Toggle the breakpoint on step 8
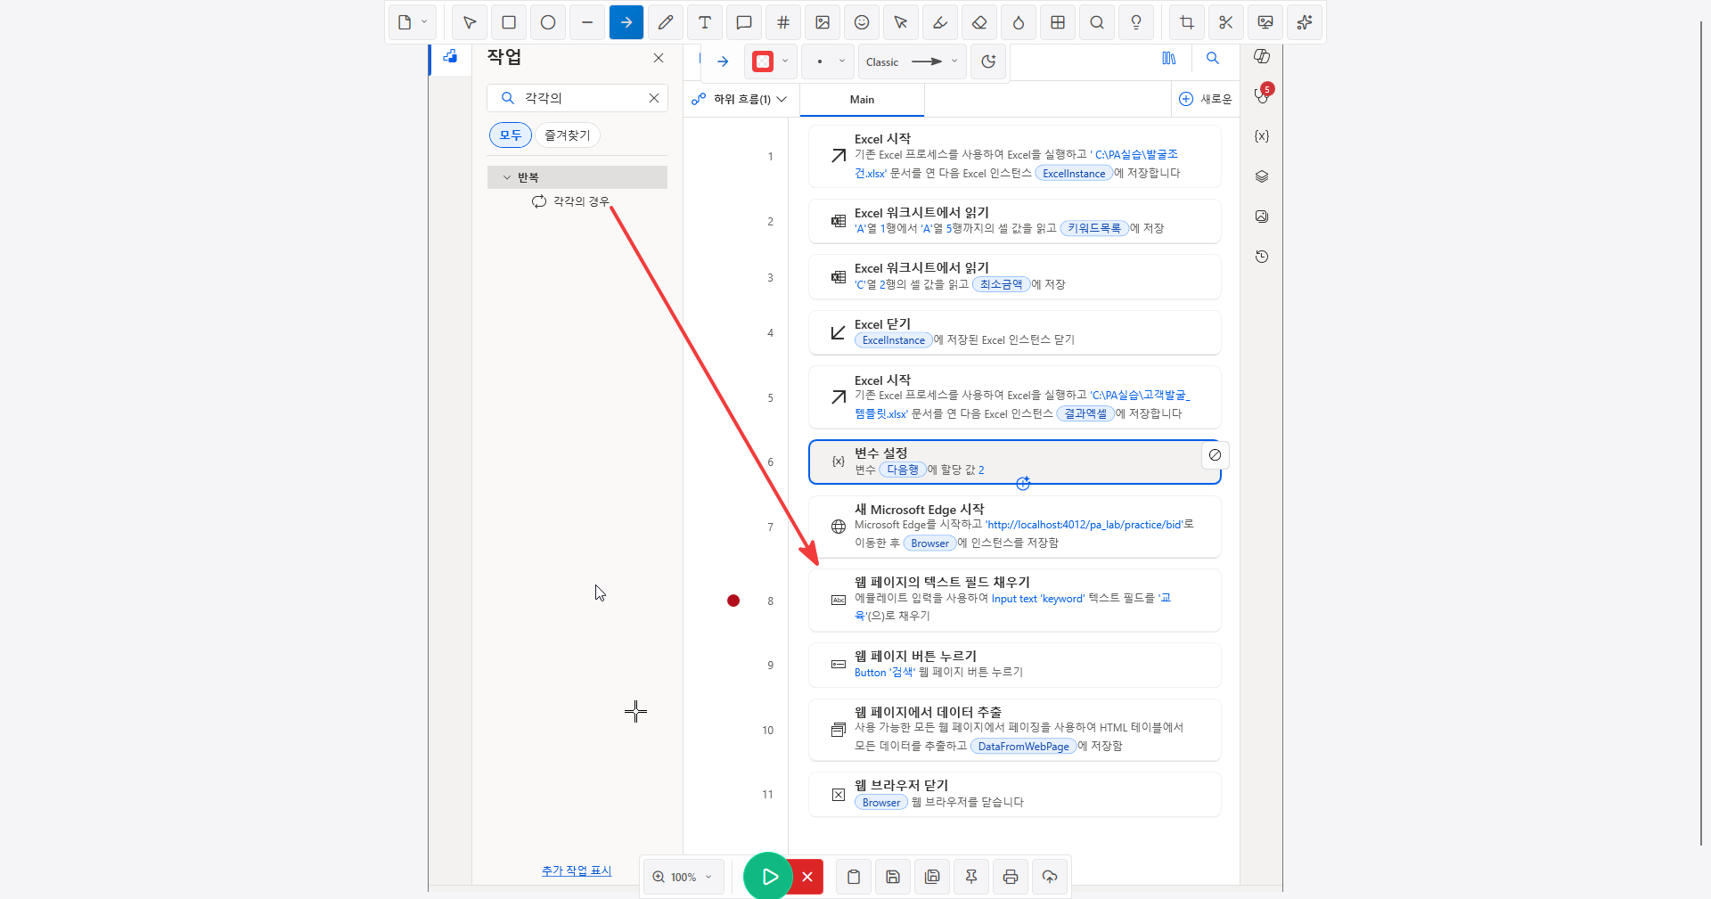The image size is (1711, 899). 733,601
